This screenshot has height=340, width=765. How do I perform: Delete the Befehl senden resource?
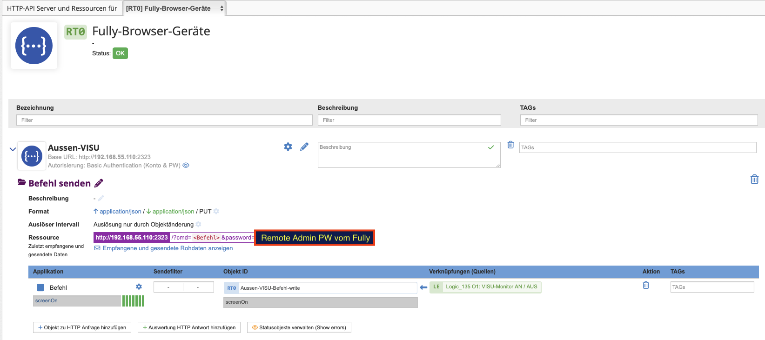pyautogui.click(x=754, y=179)
